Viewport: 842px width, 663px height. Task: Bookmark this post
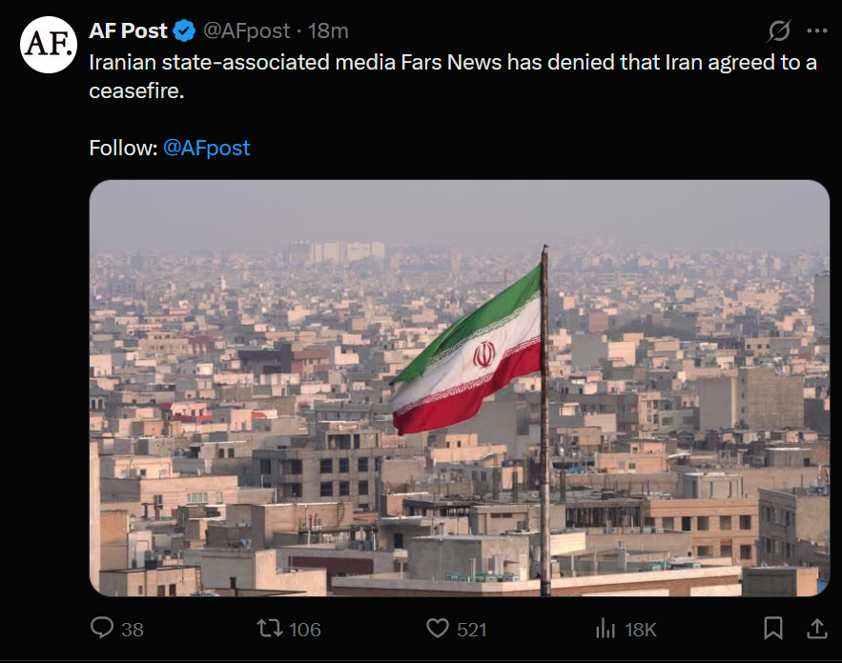(773, 628)
